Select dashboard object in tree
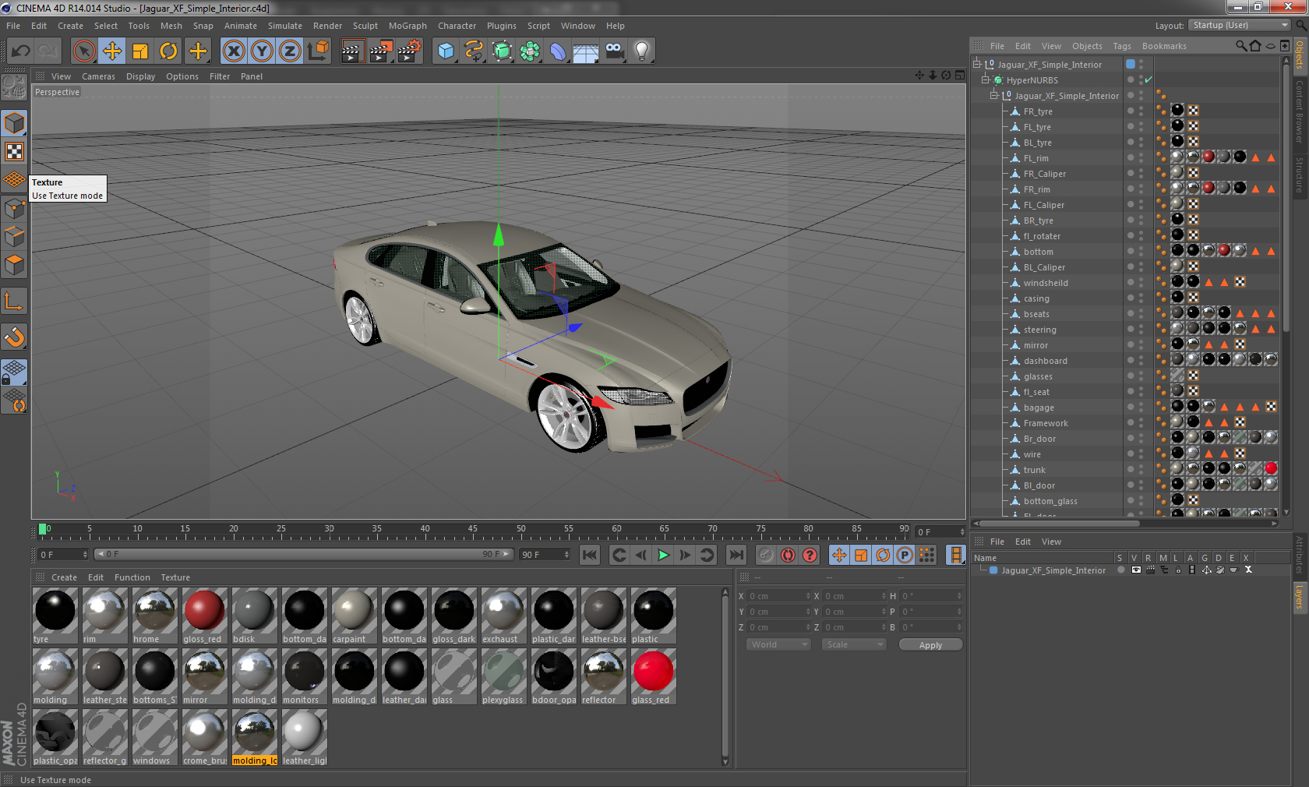 [1045, 361]
